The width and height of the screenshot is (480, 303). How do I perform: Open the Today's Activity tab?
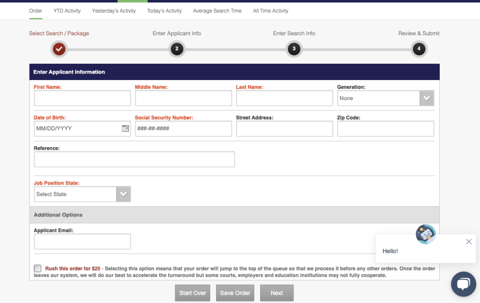(164, 11)
